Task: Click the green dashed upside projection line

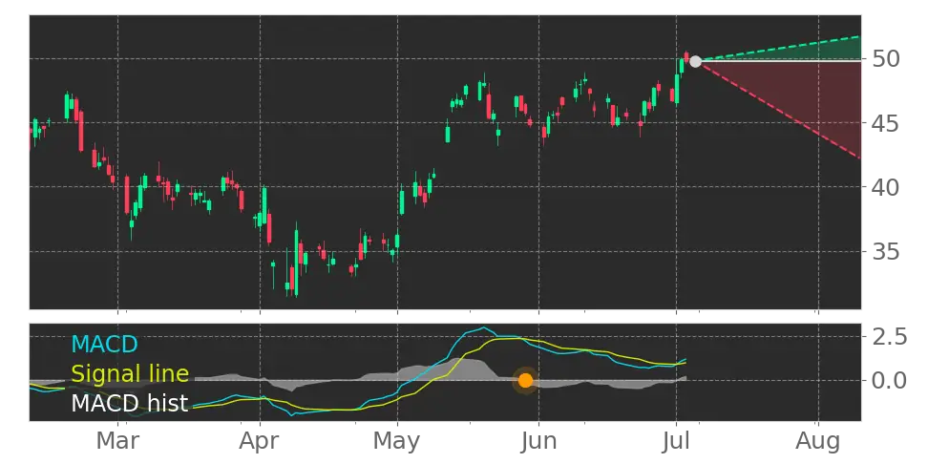Action: click(x=781, y=48)
